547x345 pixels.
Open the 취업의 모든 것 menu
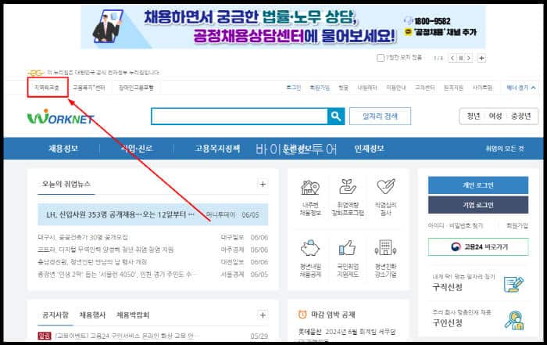[x=505, y=149]
